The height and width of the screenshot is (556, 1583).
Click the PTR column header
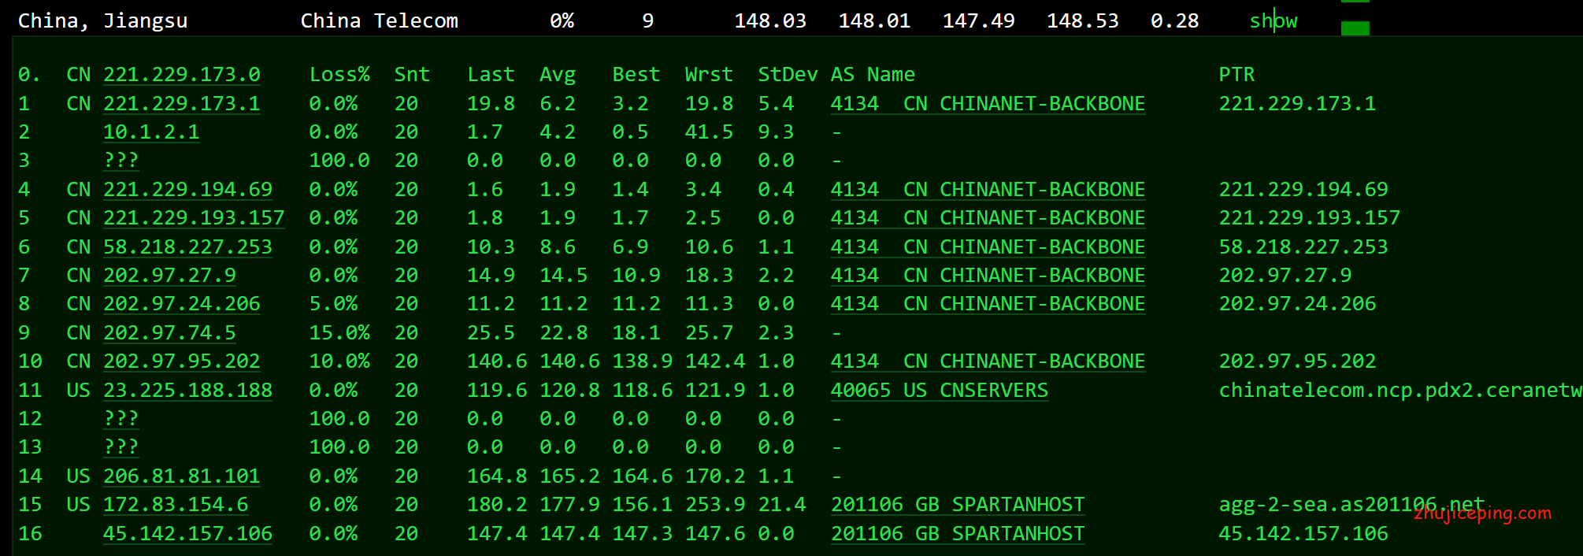[1236, 75]
